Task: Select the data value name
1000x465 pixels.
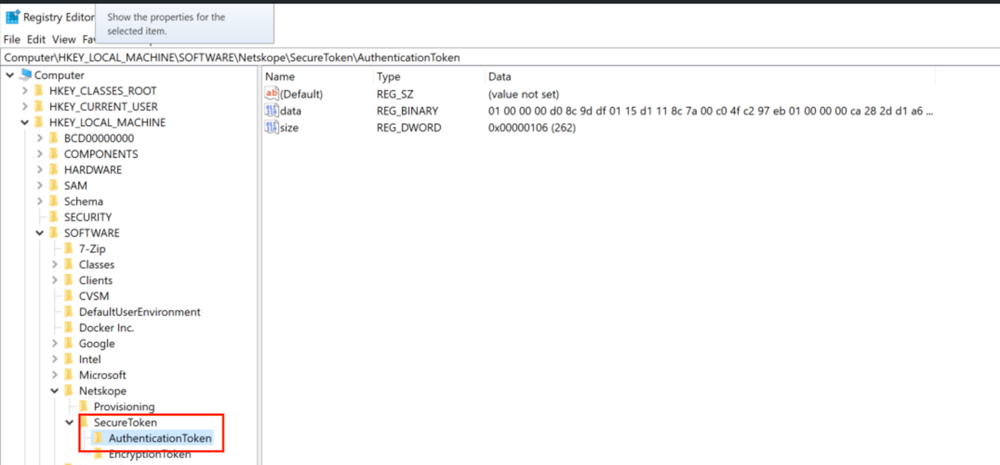Action: pos(291,110)
